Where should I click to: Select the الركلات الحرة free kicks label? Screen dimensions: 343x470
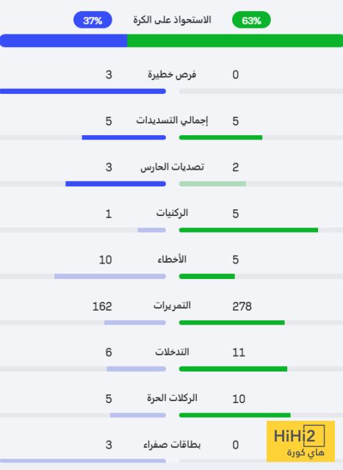pos(172,398)
